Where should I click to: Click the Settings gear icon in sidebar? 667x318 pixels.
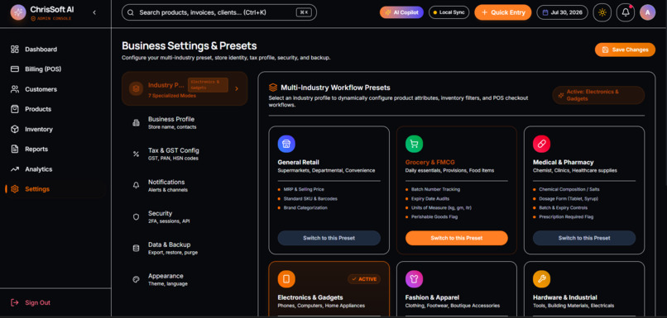(x=15, y=189)
